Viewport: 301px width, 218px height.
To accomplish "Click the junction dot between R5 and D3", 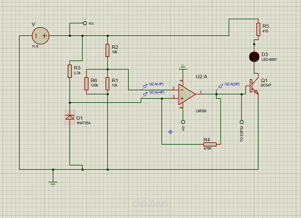I will pyautogui.click(x=254, y=44).
